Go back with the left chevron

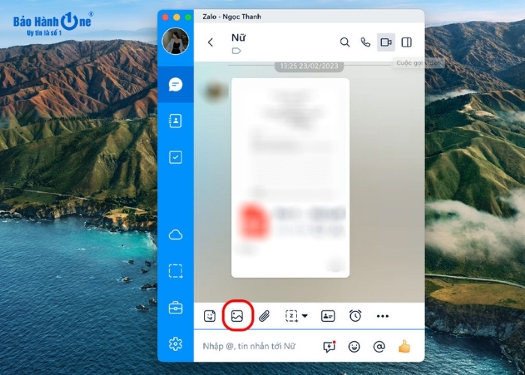(210, 42)
